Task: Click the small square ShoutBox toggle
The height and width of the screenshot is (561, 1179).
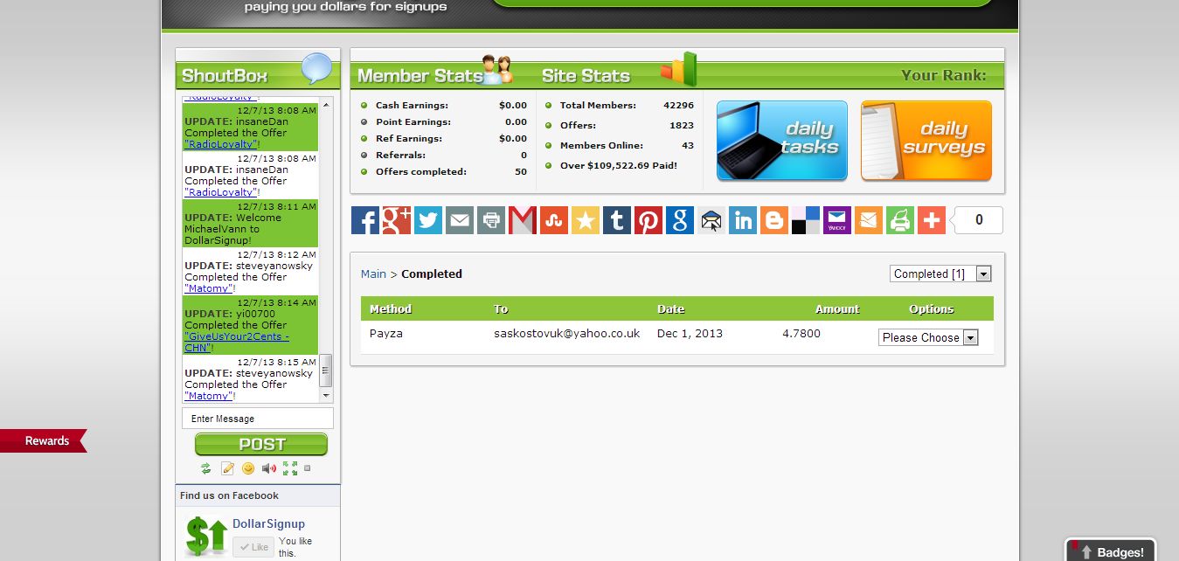Action: click(307, 468)
